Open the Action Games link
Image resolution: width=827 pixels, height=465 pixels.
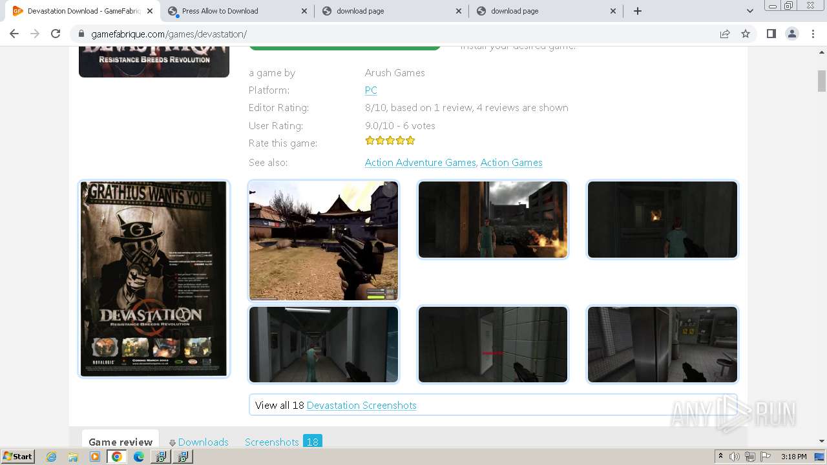click(x=511, y=163)
